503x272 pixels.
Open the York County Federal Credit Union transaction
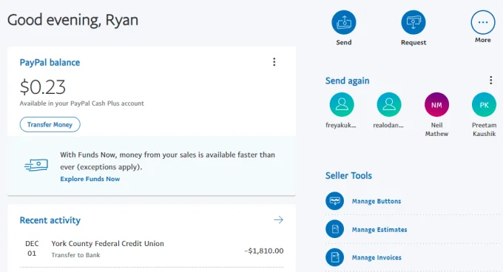click(152, 249)
